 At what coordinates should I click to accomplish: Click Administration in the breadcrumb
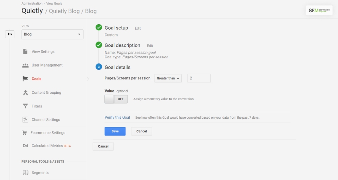click(32, 3)
